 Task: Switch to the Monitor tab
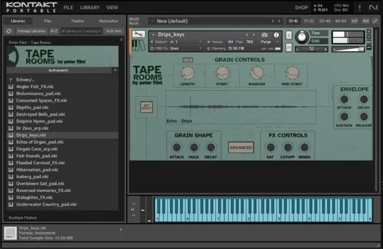78,21
